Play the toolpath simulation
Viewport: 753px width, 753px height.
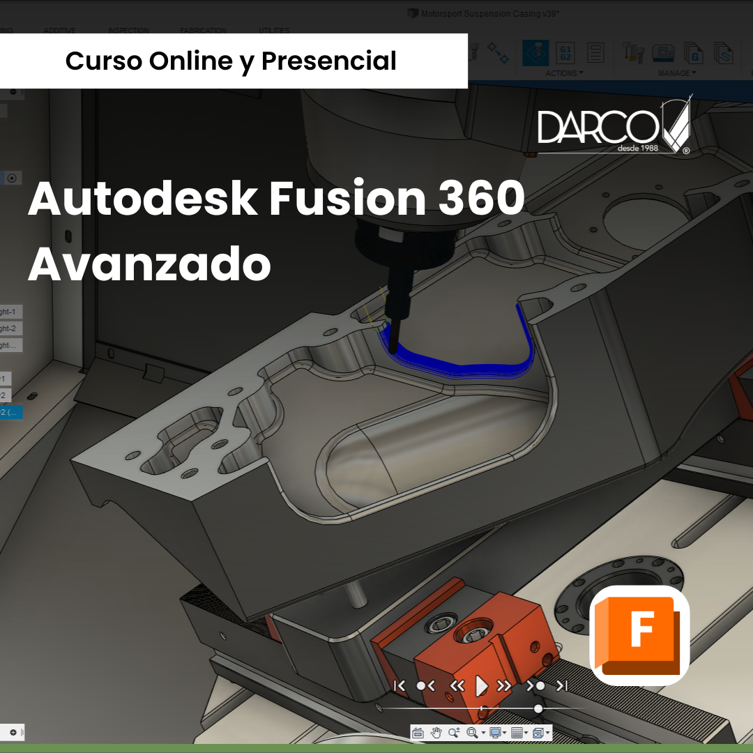coord(481,686)
